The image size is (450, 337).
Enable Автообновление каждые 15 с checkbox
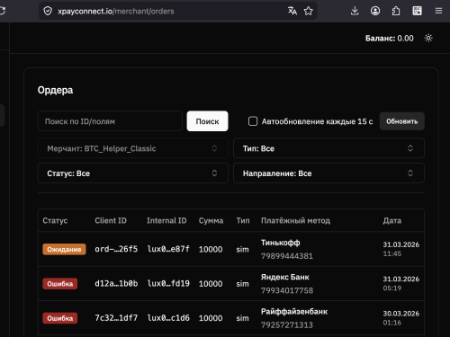pyautogui.click(x=253, y=121)
